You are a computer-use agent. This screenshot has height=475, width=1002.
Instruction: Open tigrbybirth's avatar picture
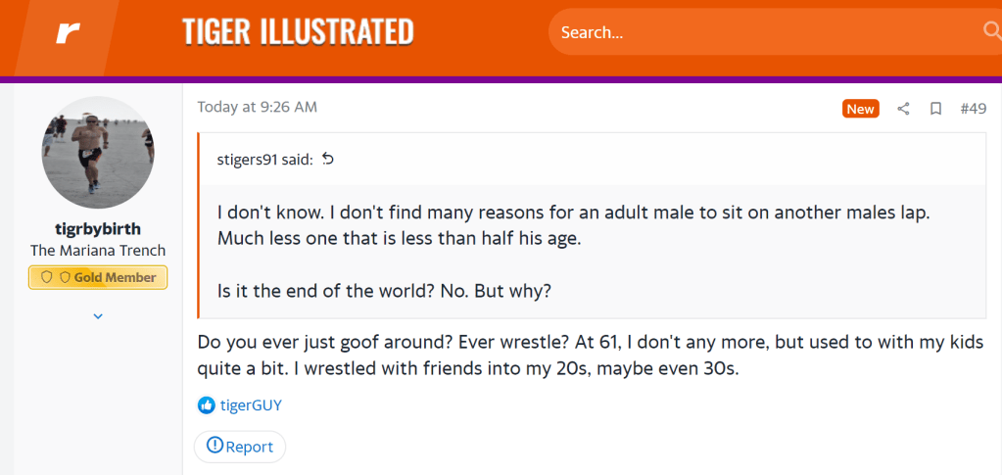pyautogui.click(x=98, y=146)
